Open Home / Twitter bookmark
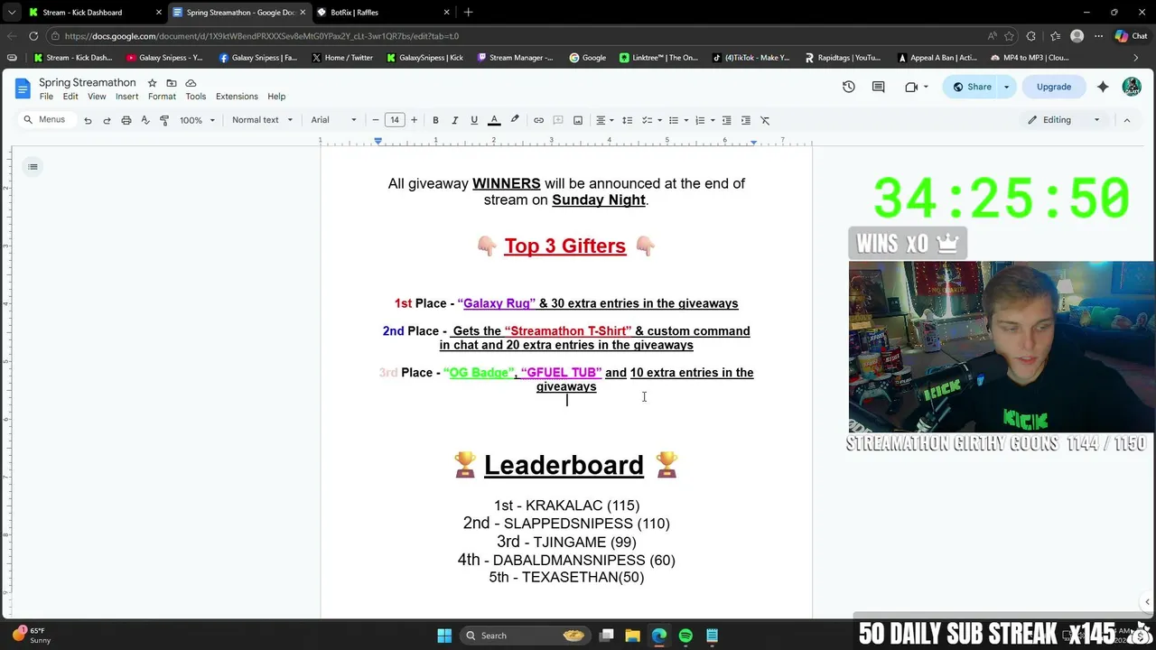1156x650 pixels. click(342, 58)
